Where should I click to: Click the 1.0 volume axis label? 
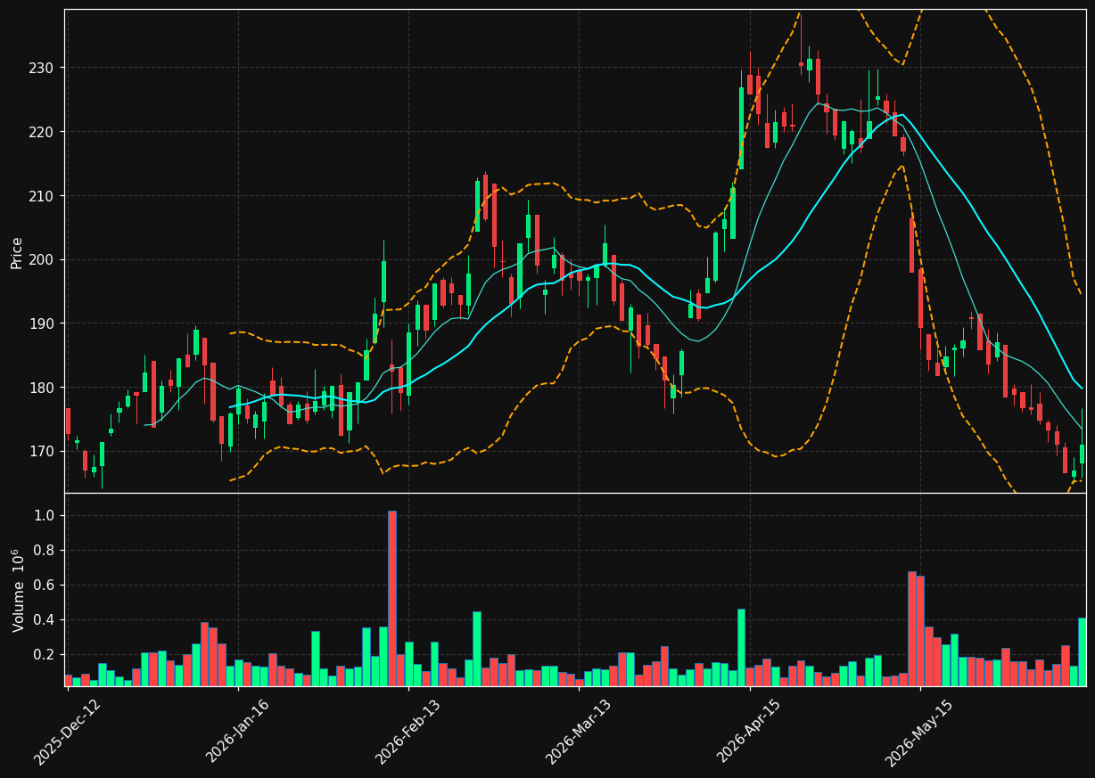click(45, 516)
